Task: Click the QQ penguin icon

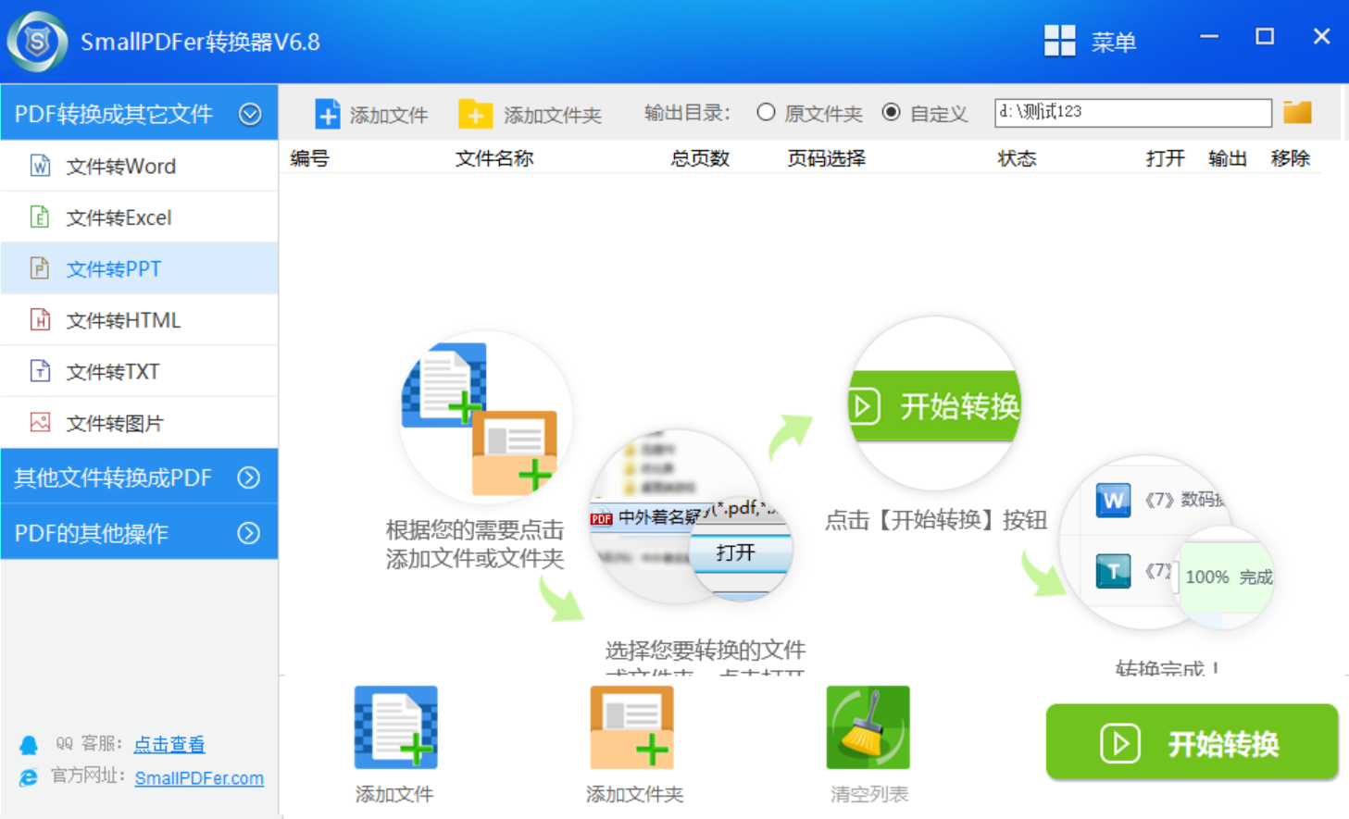Action: (29, 745)
